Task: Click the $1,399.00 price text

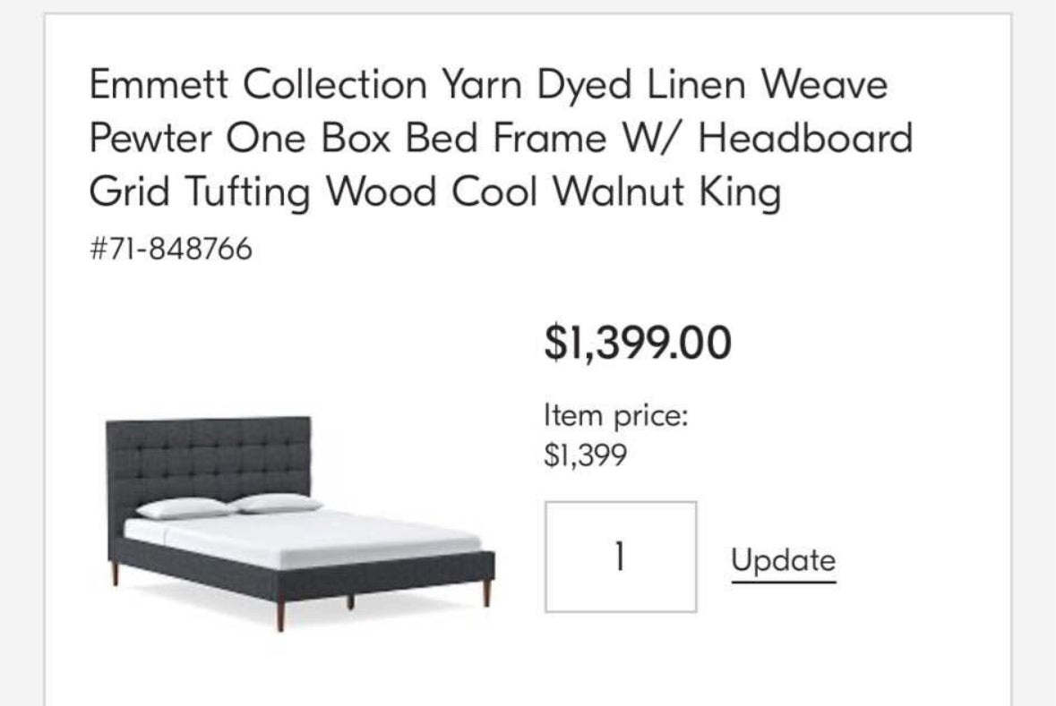Action: pyautogui.click(x=637, y=341)
